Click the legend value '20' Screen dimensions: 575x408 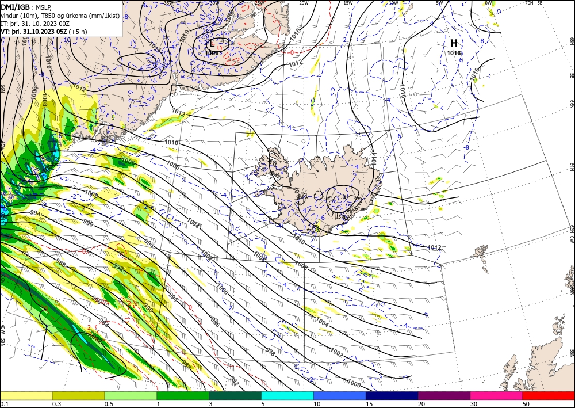(421, 404)
